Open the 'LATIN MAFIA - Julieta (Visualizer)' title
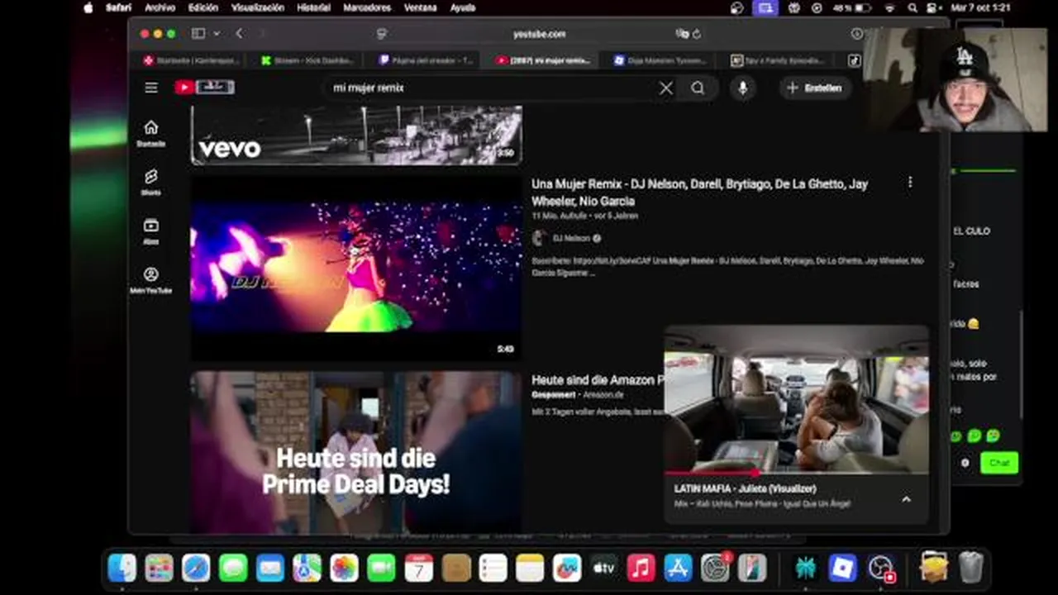The image size is (1058, 595). click(x=745, y=488)
